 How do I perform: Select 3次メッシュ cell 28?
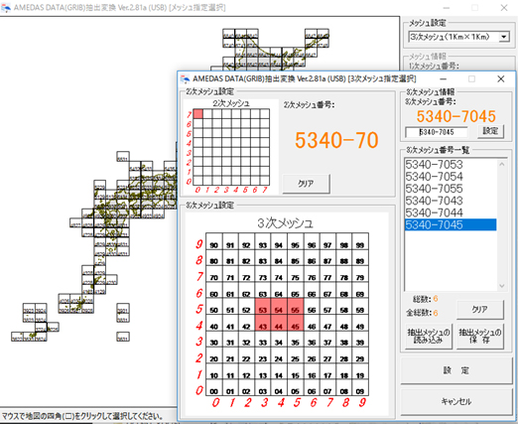coord(344,355)
